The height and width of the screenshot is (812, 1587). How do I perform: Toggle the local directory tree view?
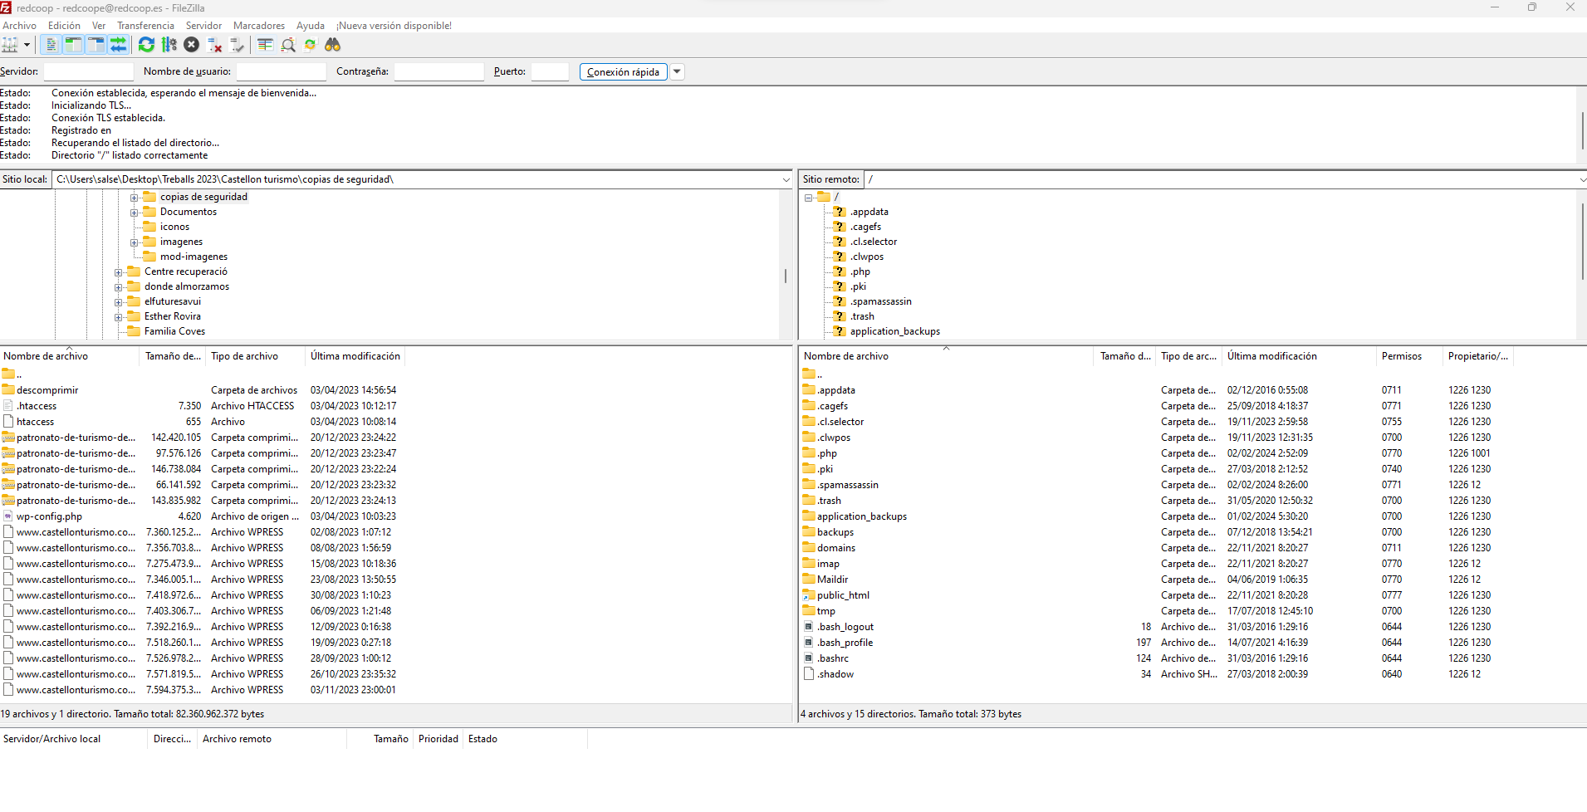point(73,45)
